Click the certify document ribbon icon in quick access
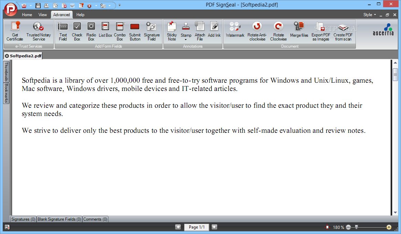The width and height of the screenshot is (401, 234). [x=81, y=5]
